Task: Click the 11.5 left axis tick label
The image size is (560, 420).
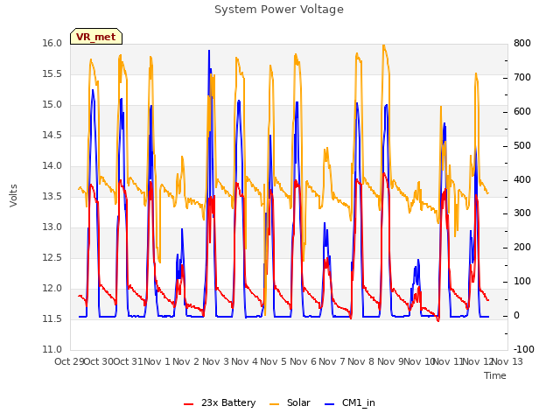Action: [x=52, y=318]
